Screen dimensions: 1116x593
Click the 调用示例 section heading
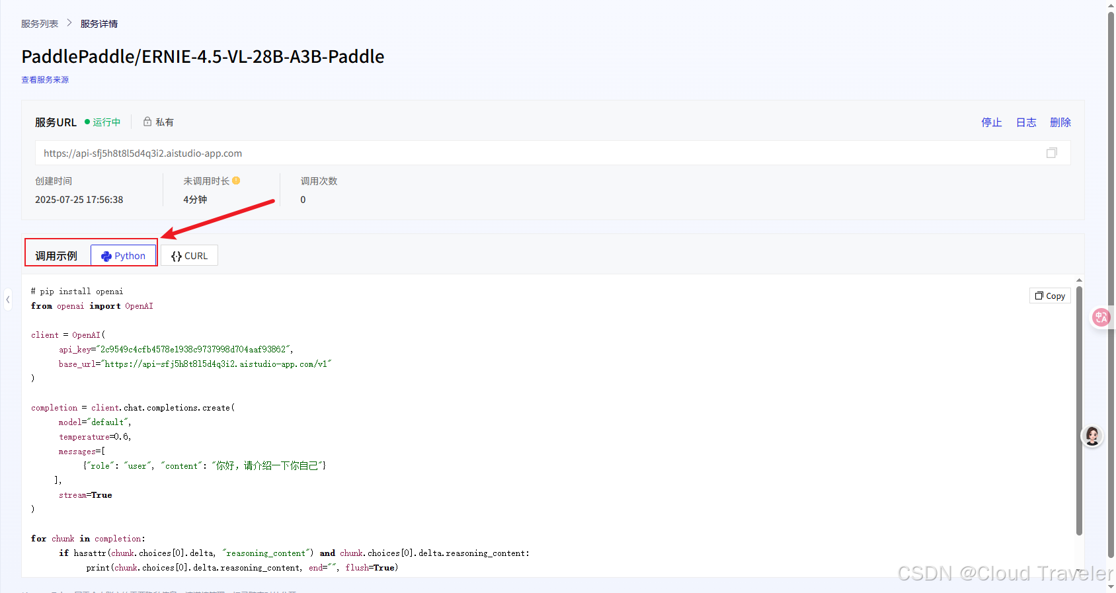(56, 256)
